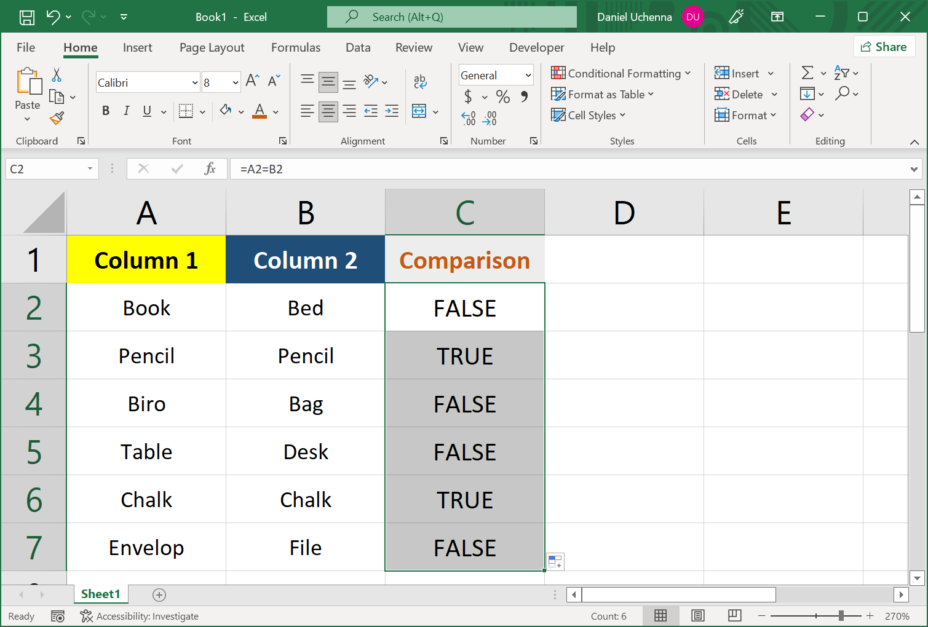Switch to the Formulas ribbon tab
This screenshot has height=627, width=928.
tap(295, 47)
